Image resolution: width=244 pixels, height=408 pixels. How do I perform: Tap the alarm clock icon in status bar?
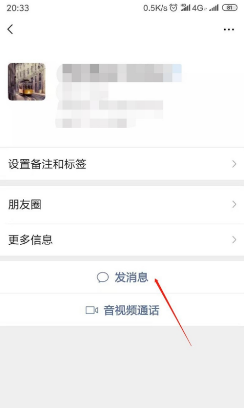pyautogui.click(x=174, y=8)
